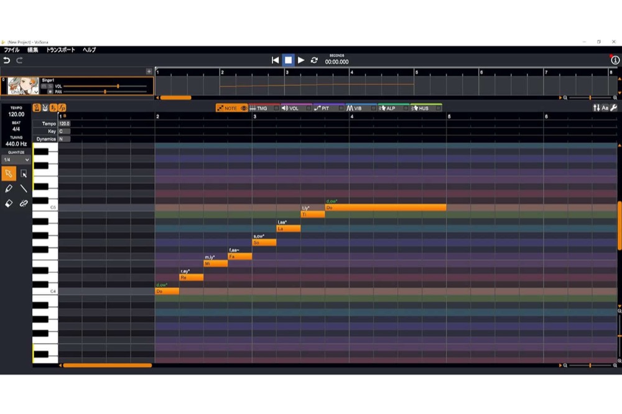
Task: Open settings with the wrench icon
Action: pyautogui.click(x=614, y=108)
